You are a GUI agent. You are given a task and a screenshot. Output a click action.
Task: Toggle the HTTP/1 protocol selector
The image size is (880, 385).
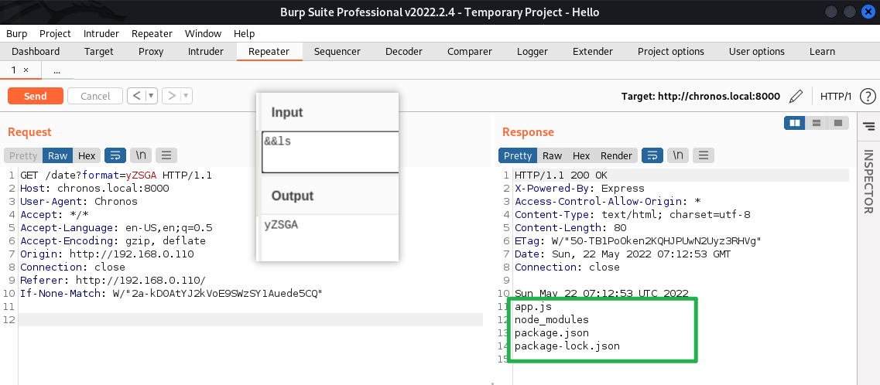836,97
